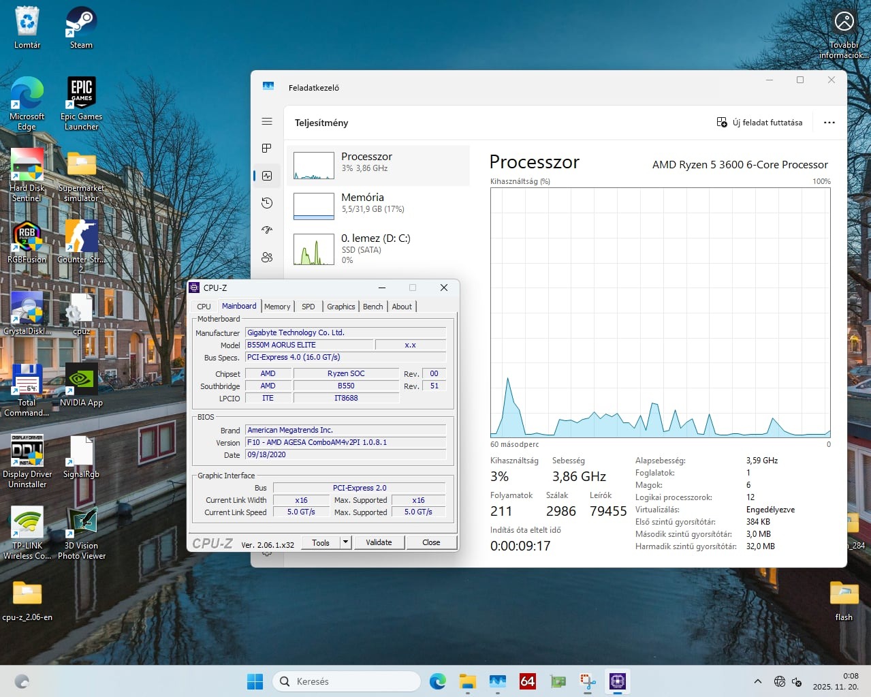Open the Users page in Task Manager sidebar
Image resolution: width=871 pixels, height=697 pixels.
(267, 258)
